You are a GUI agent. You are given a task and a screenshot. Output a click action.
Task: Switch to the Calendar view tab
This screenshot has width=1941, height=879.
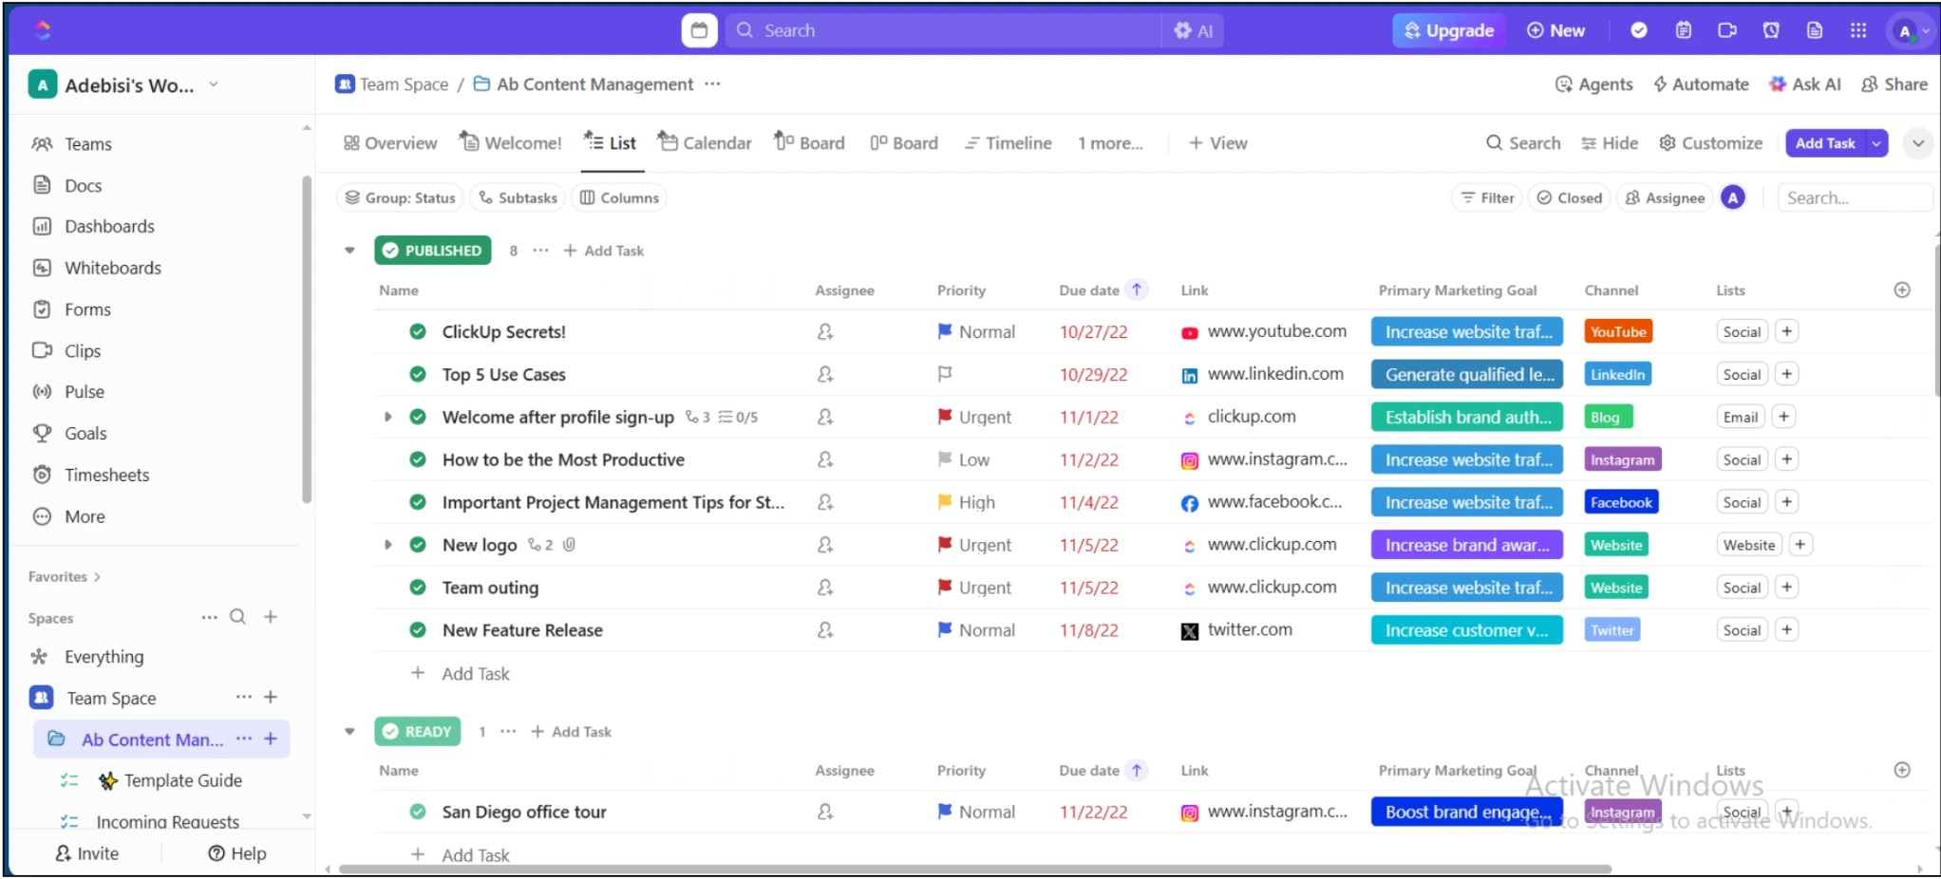point(716,142)
